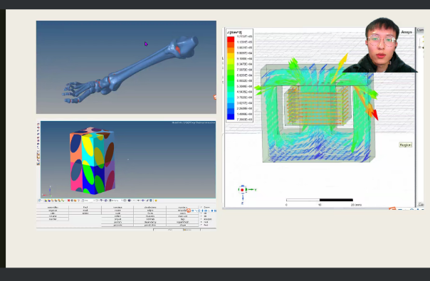Select the Geom page radio button
430x281 pixels.
[x=201, y=207]
